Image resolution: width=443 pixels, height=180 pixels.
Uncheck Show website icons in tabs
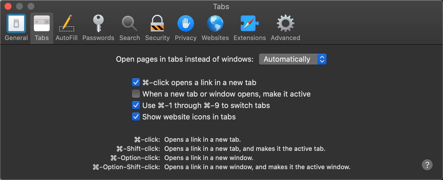click(136, 117)
